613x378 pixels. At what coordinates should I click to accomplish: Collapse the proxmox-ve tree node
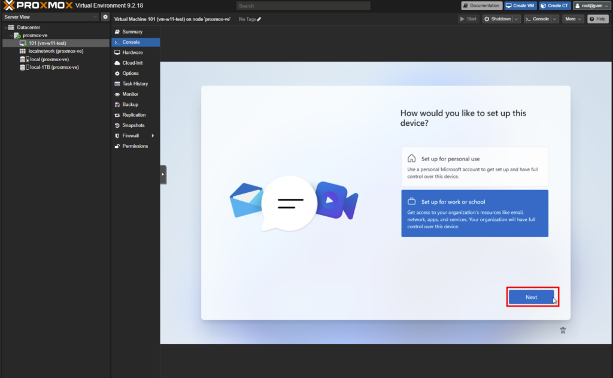11,35
